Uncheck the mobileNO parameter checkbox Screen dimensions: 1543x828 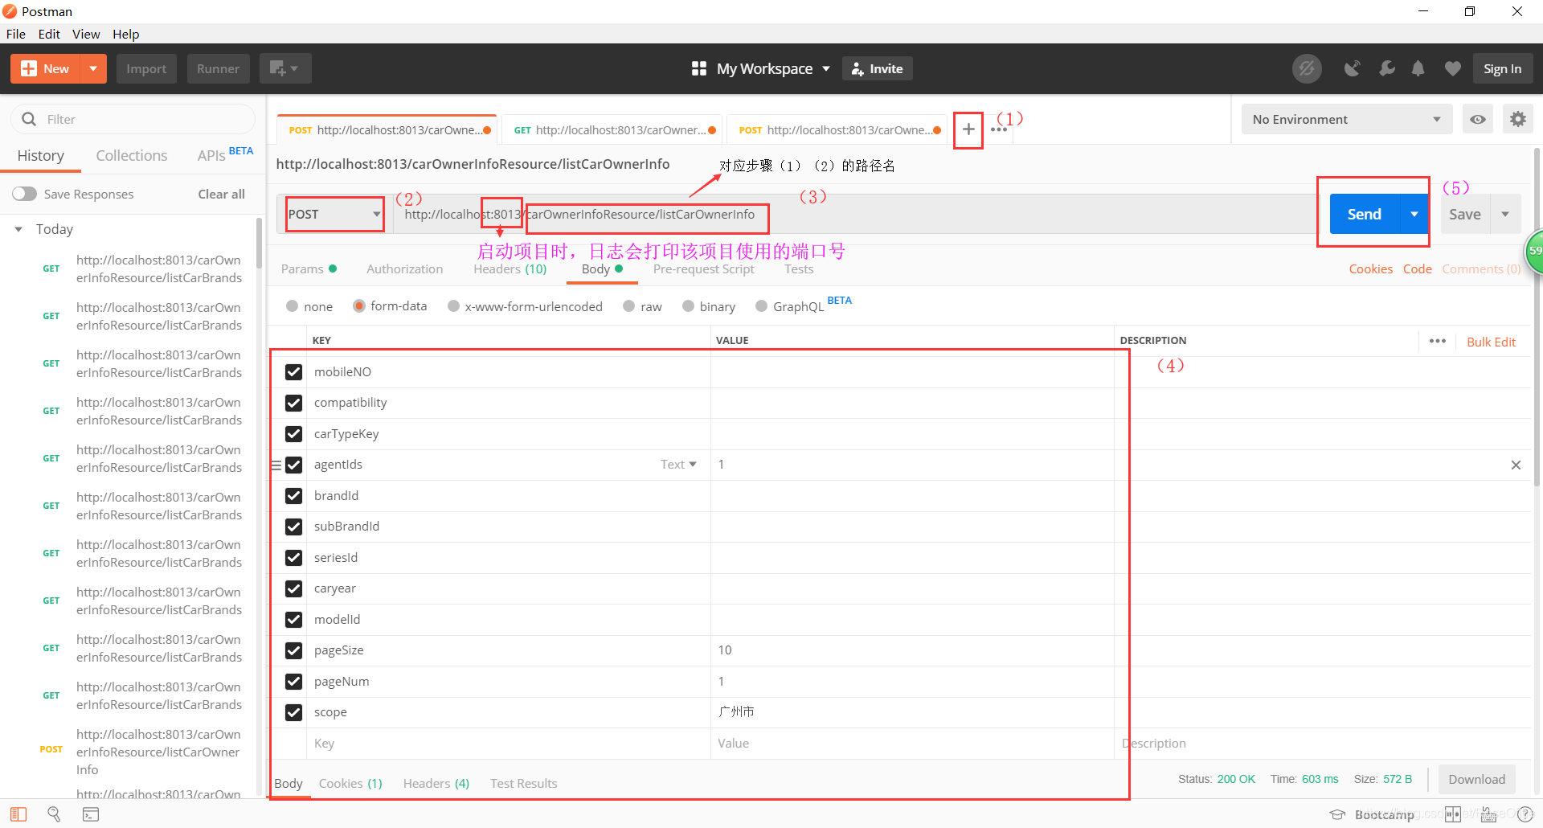coord(293,372)
